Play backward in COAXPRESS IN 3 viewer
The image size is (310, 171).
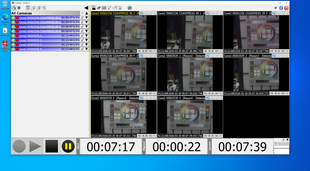[x=275, y=51]
